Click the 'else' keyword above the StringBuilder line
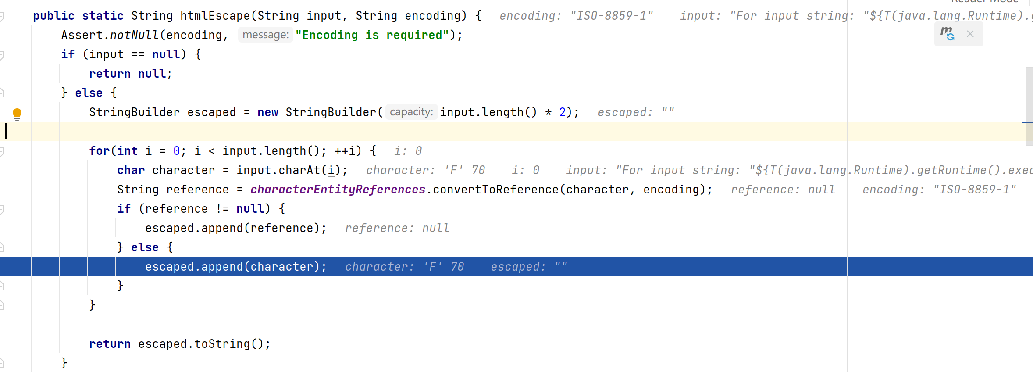This screenshot has width=1033, height=372. (x=89, y=93)
